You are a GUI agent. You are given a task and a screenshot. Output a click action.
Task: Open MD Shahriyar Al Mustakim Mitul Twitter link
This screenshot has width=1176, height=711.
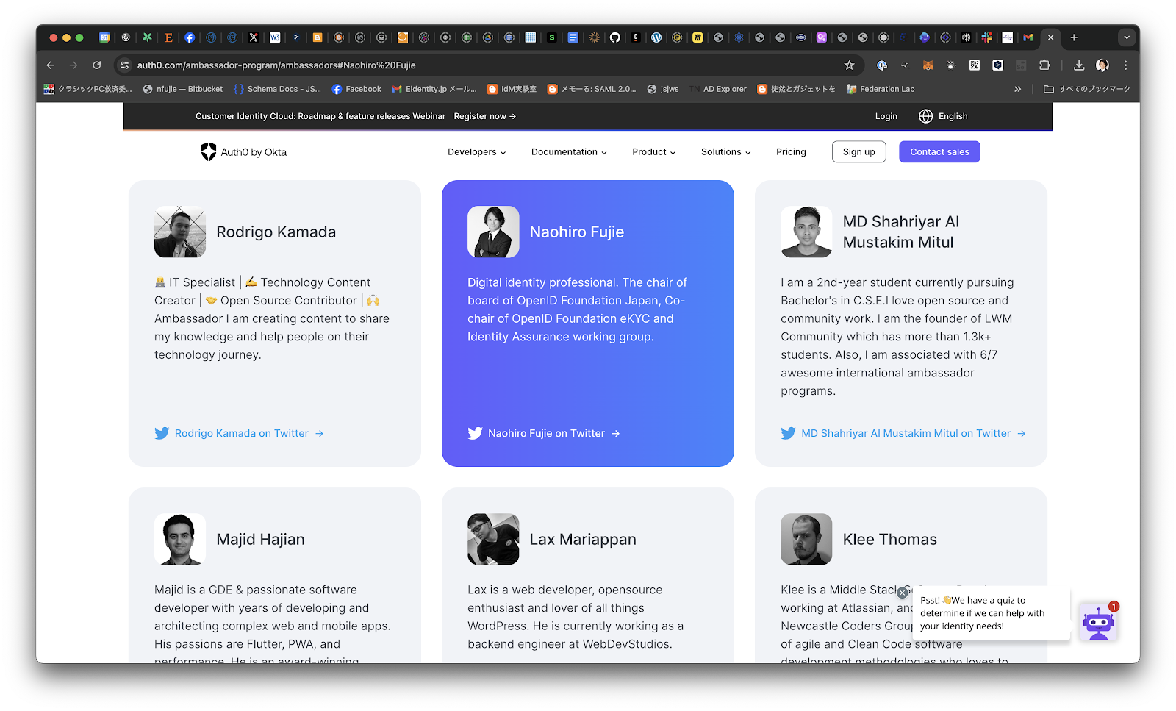pos(903,434)
